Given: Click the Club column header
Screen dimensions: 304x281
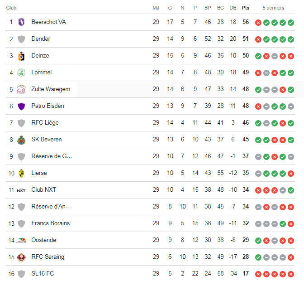Looking at the screenshot, I should (11, 8).
